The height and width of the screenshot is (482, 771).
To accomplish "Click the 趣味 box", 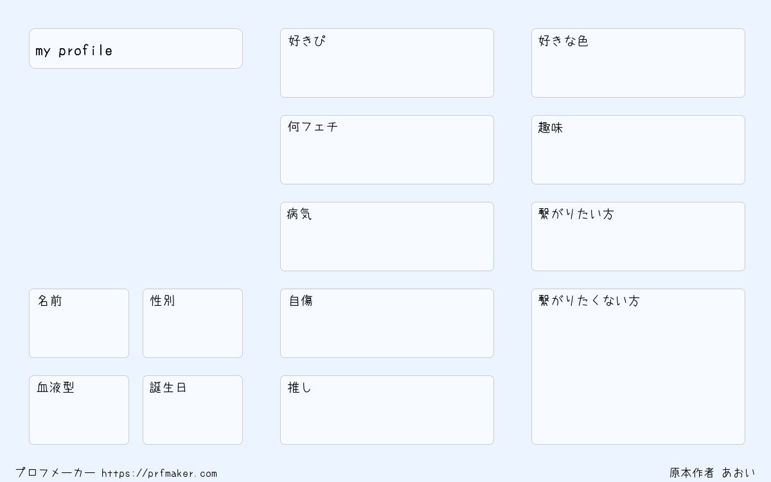I will 638,150.
